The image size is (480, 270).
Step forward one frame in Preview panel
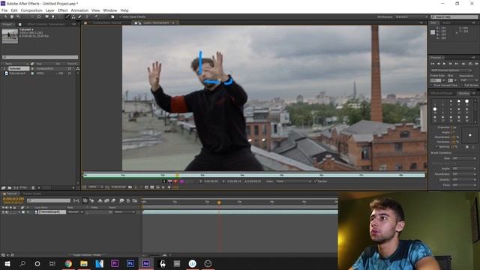(451, 64)
